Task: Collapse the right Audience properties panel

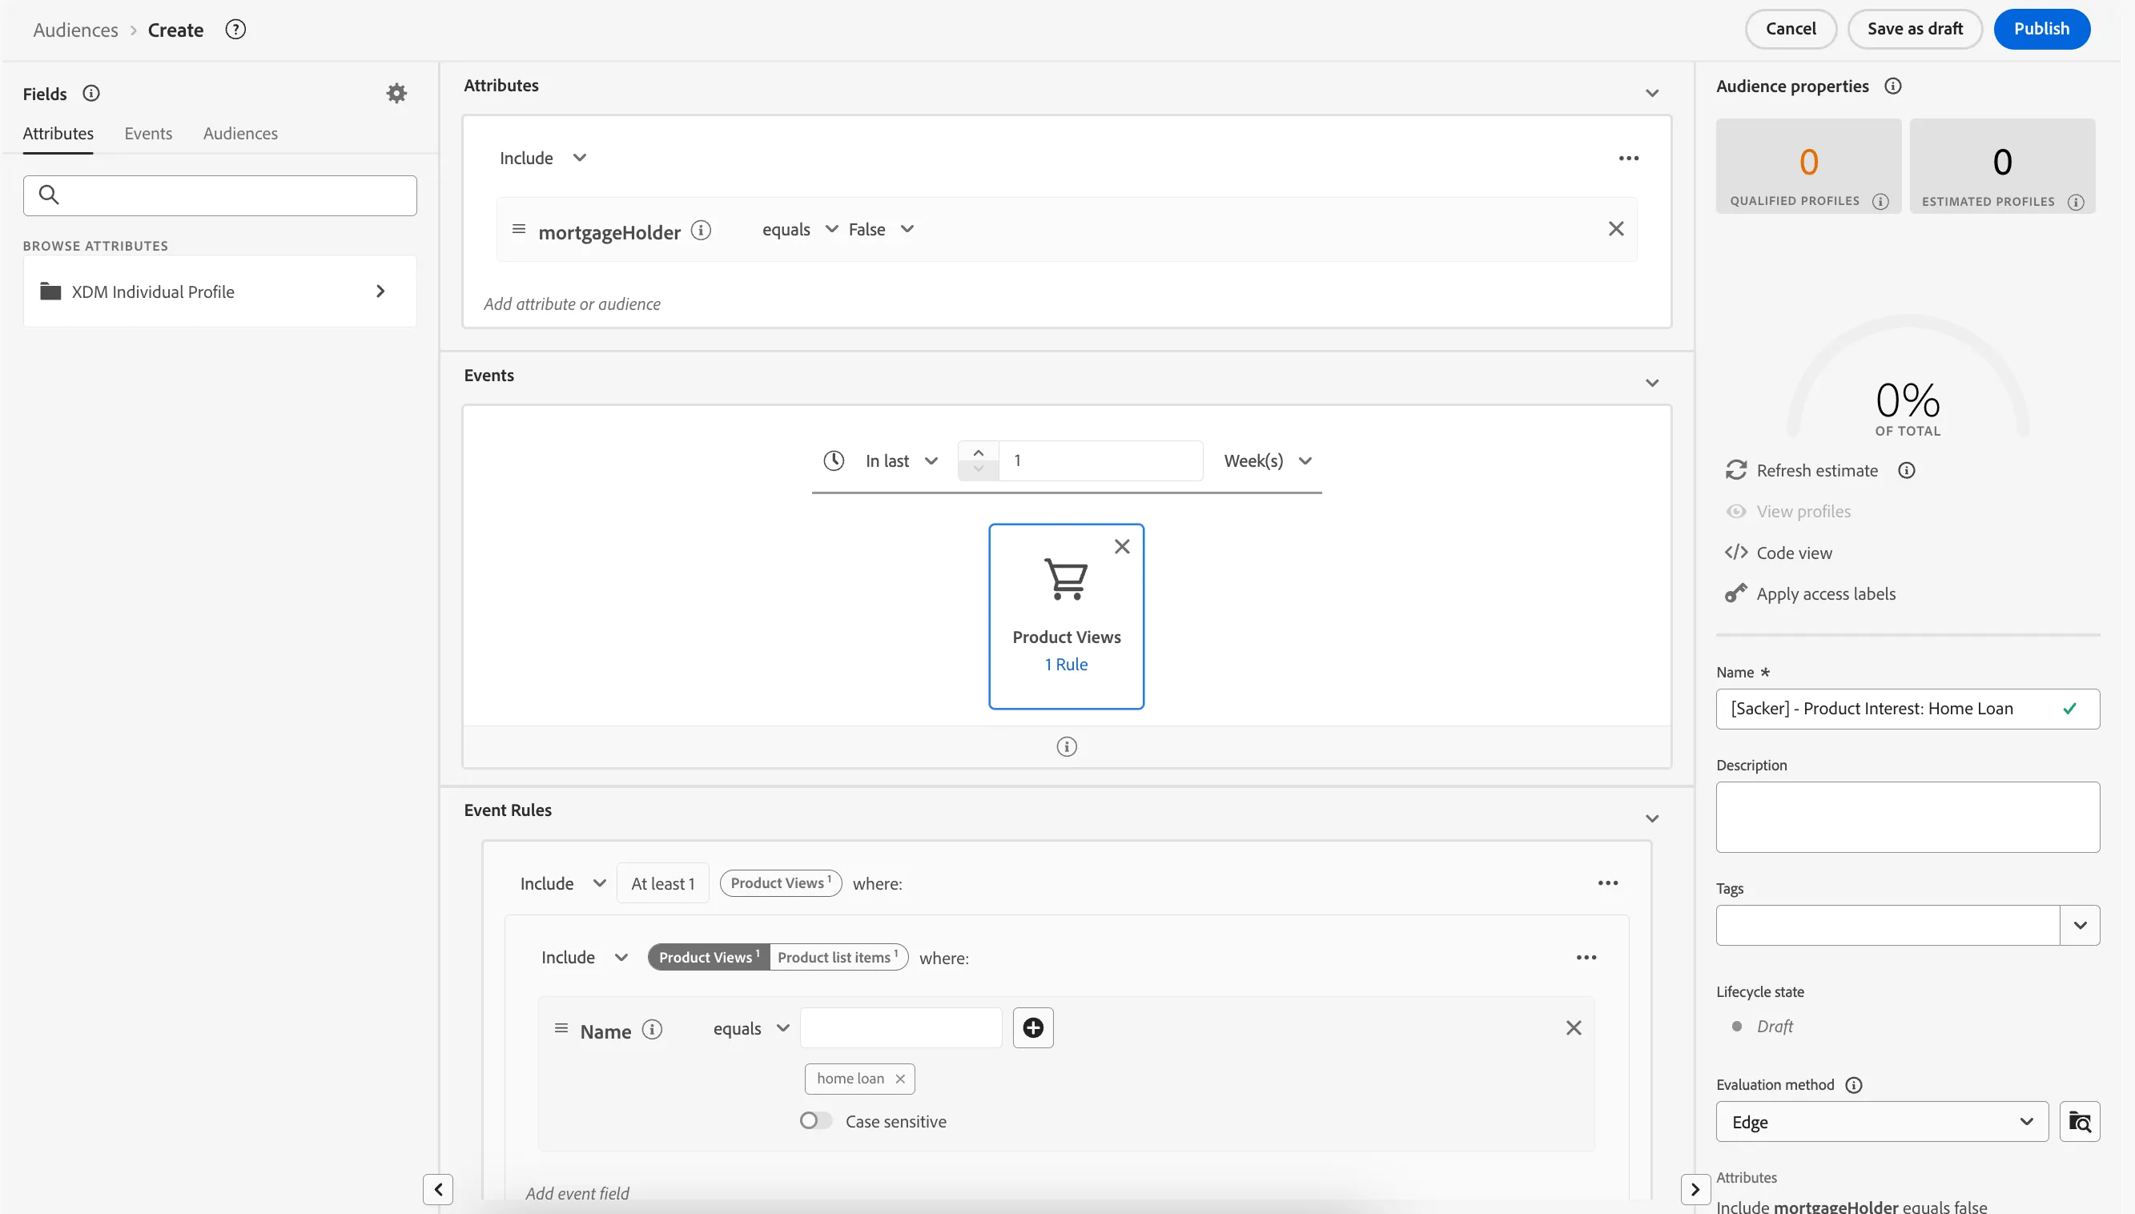Action: [x=1695, y=1190]
